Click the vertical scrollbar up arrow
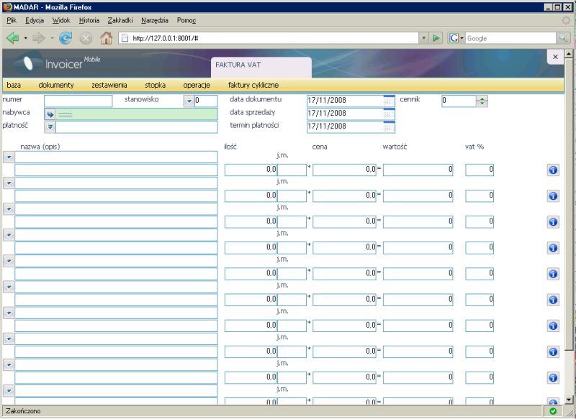Image resolution: width=576 pixels, height=419 pixels. point(569,54)
